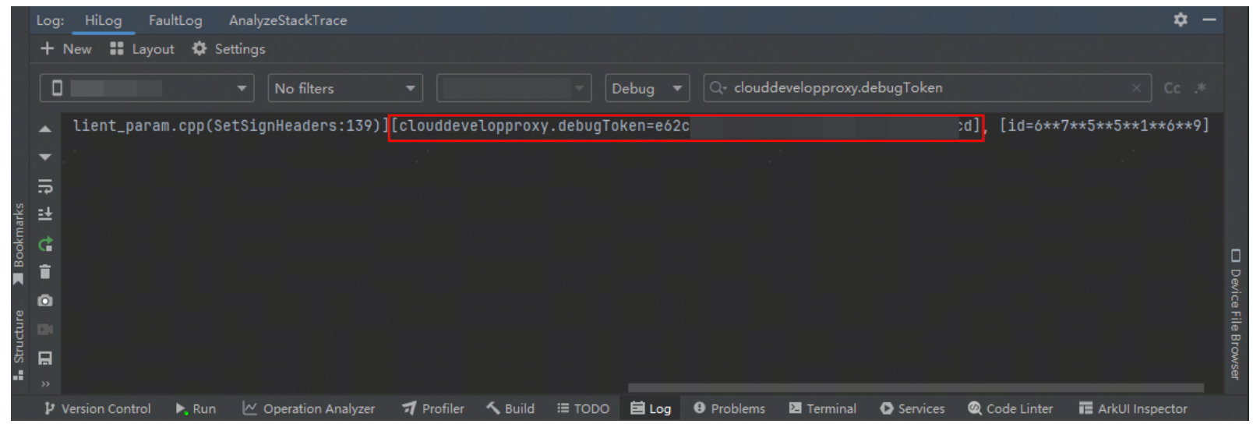Screen dimensions: 1253x424
Task: Jump down with the down arrow icon
Action: click(x=45, y=157)
